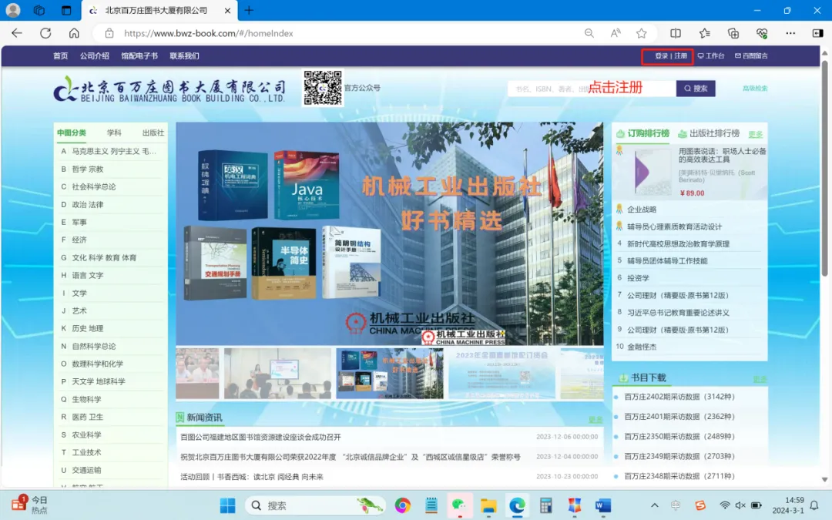Open taskbar search box

coord(317,505)
